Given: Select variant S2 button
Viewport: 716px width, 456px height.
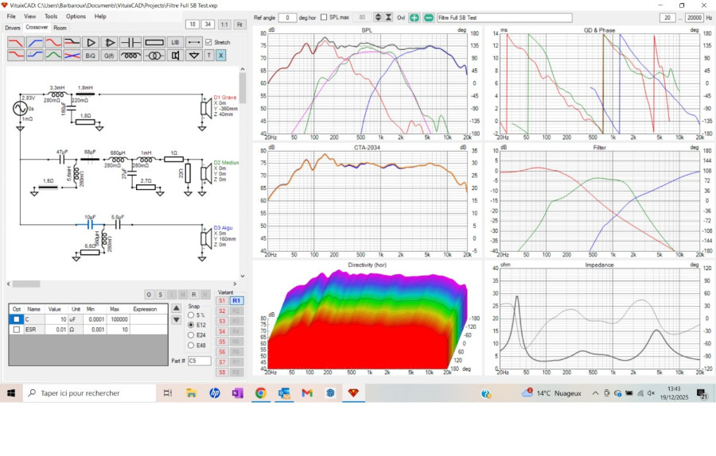Looking at the screenshot, I should click(222, 311).
